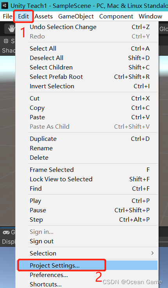
Task: Expand the Selection submenu arrow
Action: (152, 253)
